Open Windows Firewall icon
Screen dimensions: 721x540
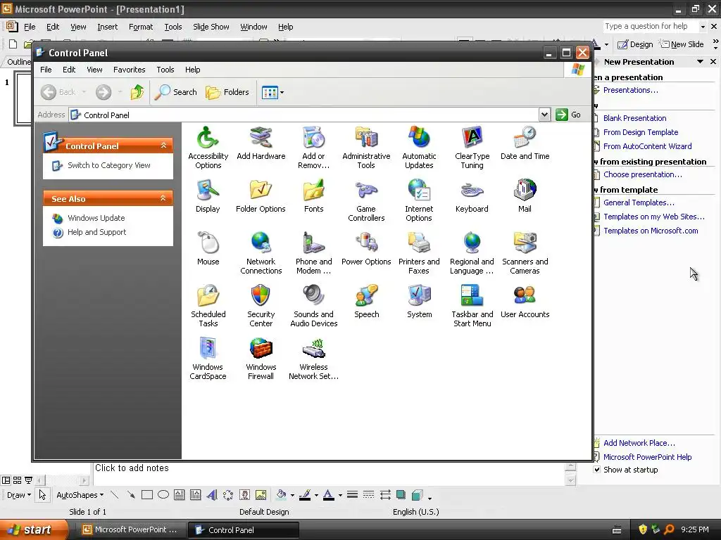click(x=261, y=358)
